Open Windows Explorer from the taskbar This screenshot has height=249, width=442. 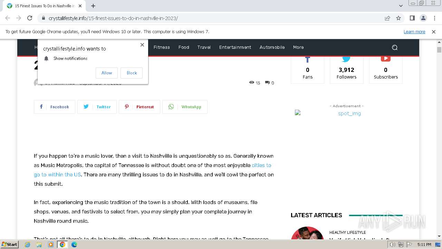[39, 245]
